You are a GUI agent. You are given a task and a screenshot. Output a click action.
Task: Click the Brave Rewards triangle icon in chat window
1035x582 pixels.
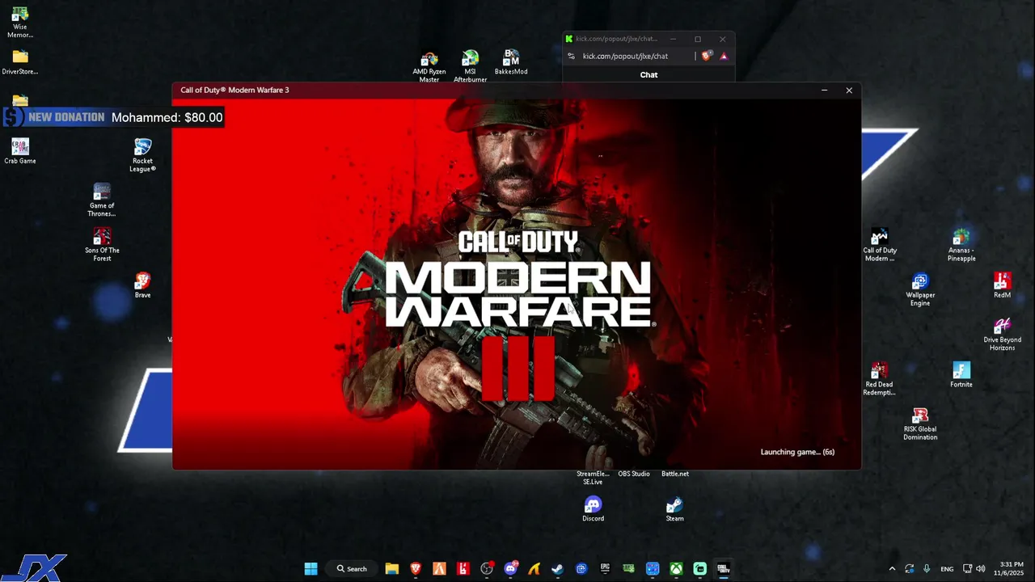(x=724, y=56)
